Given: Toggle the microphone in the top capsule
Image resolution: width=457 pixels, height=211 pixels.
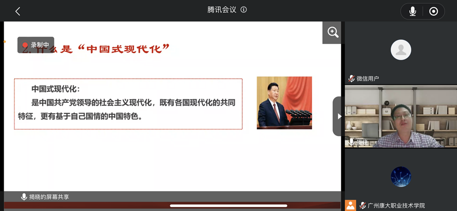Looking at the screenshot, I should click(413, 11).
